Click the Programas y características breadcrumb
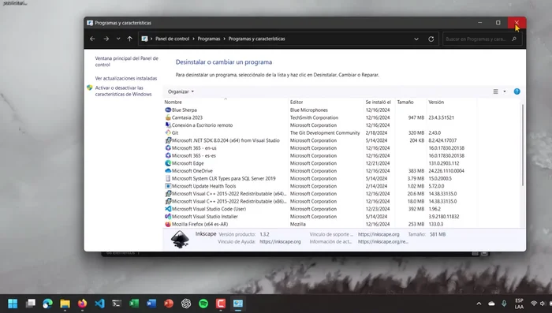 (x=256, y=39)
